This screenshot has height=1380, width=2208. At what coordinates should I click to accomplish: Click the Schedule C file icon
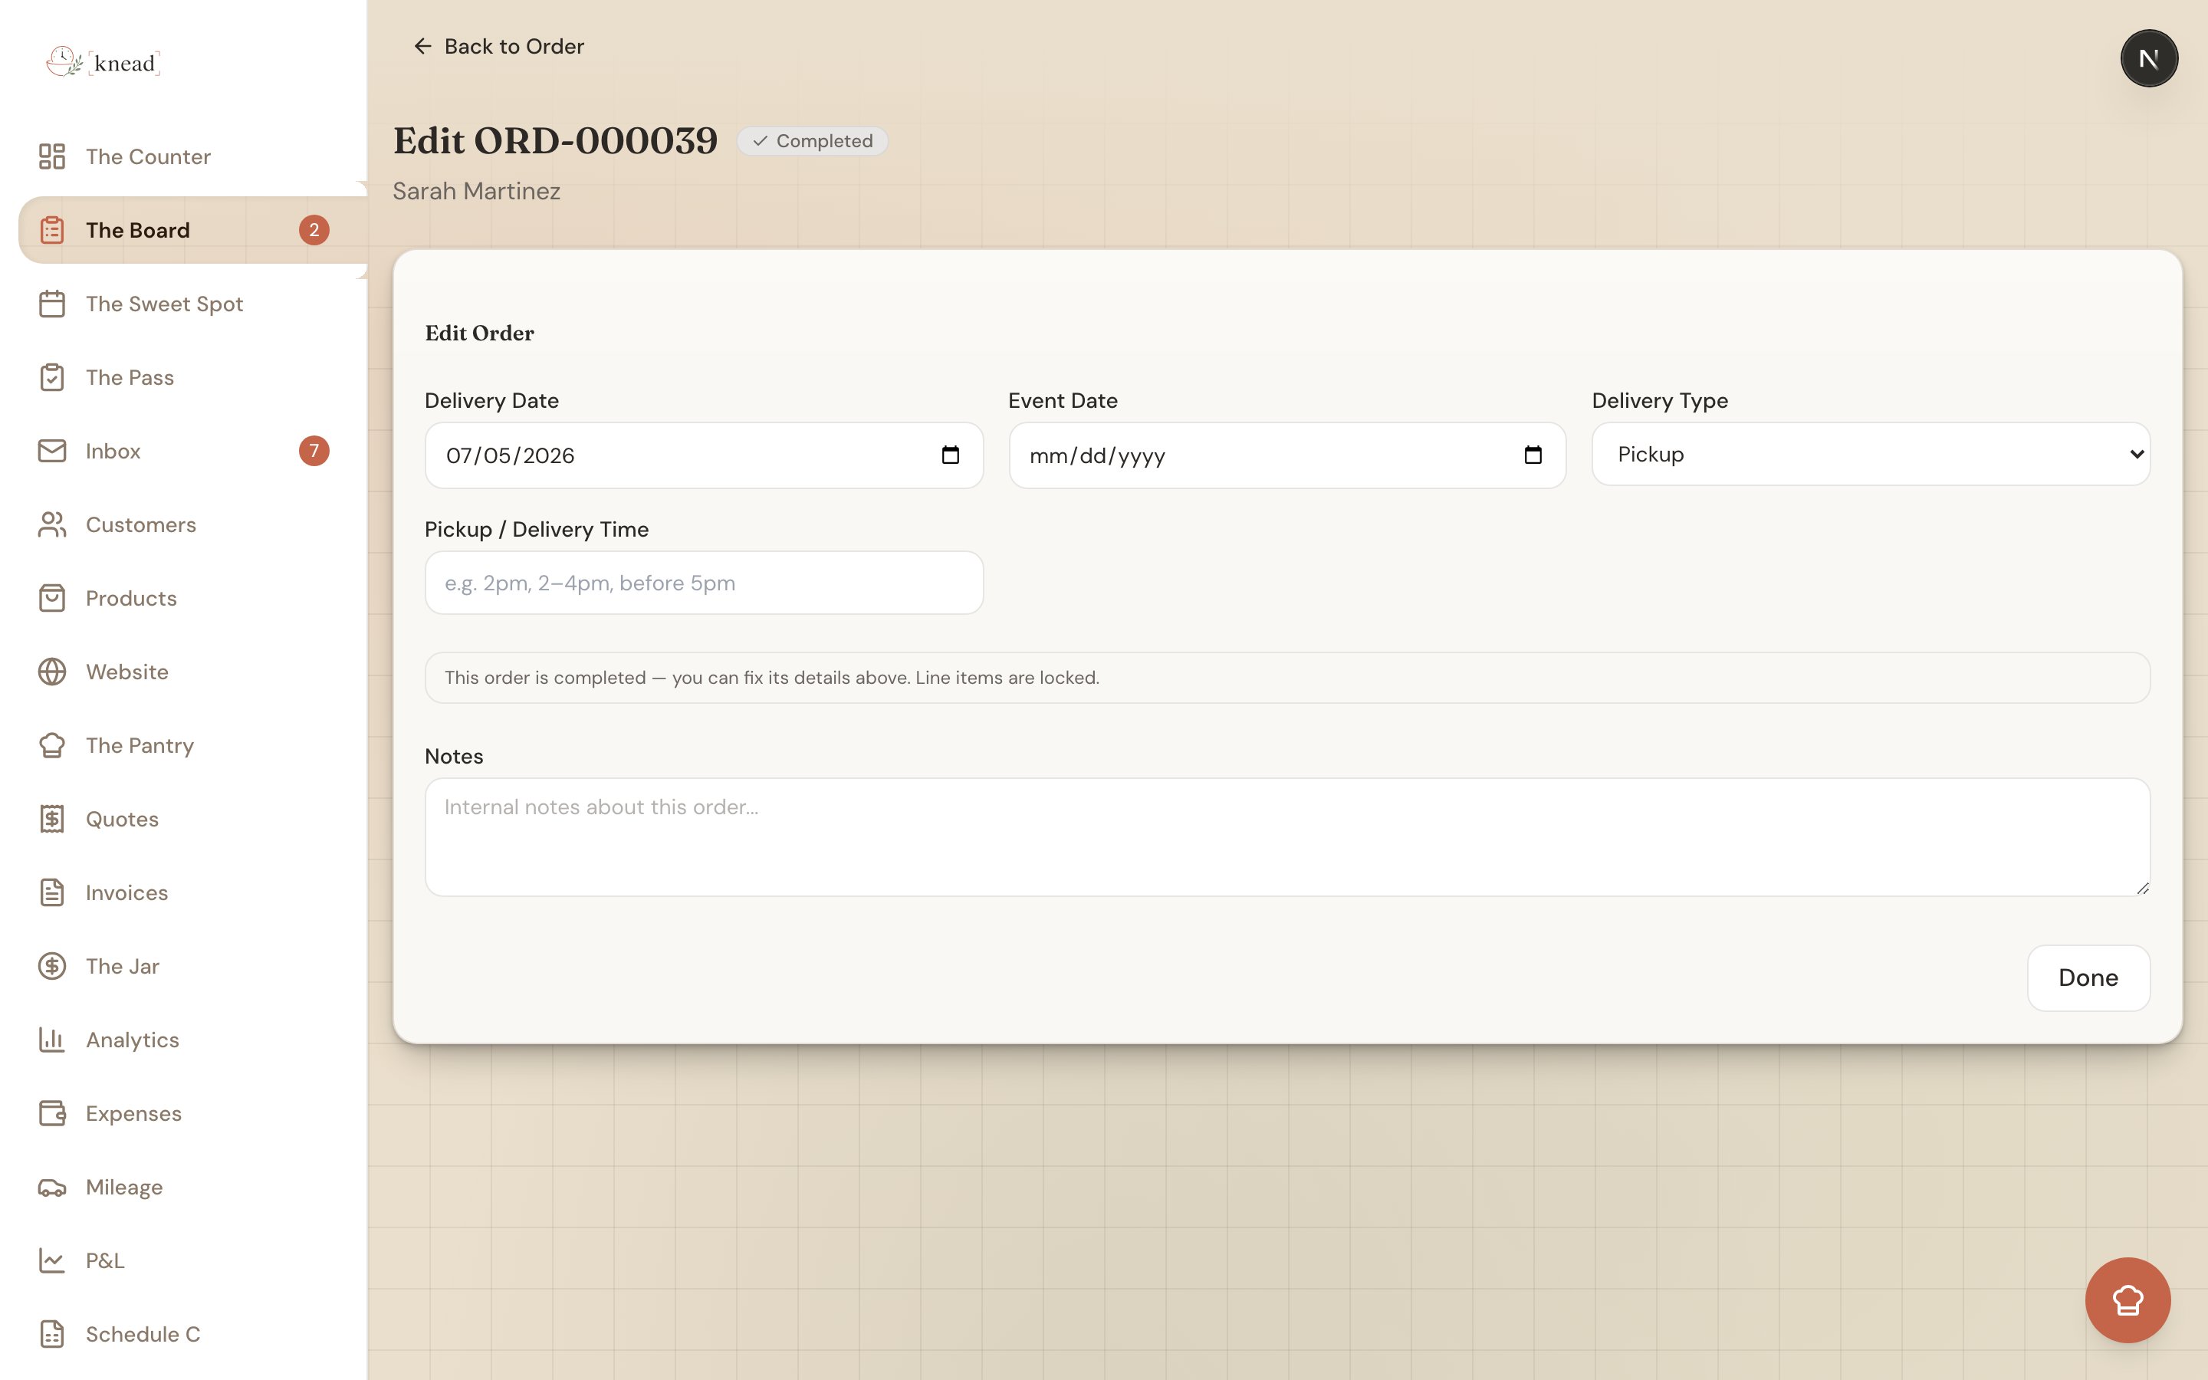[52, 1334]
